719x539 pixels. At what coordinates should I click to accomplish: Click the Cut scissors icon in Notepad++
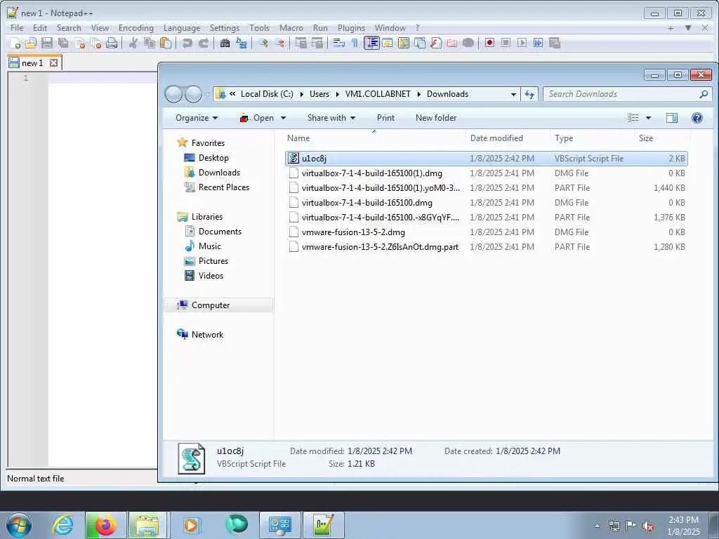[133, 43]
